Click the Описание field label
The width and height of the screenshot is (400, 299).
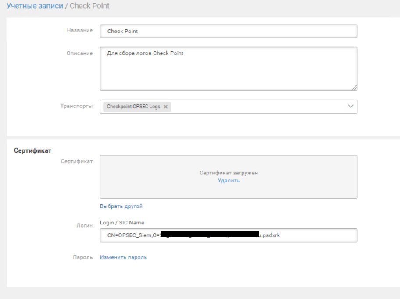[79, 53]
